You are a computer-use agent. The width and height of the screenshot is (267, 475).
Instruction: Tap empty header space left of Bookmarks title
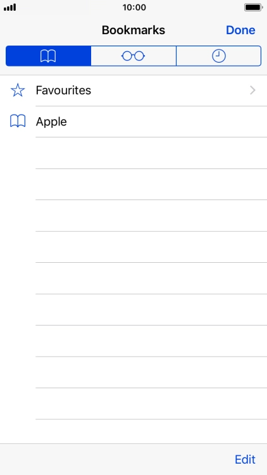click(x=50, y=30)
